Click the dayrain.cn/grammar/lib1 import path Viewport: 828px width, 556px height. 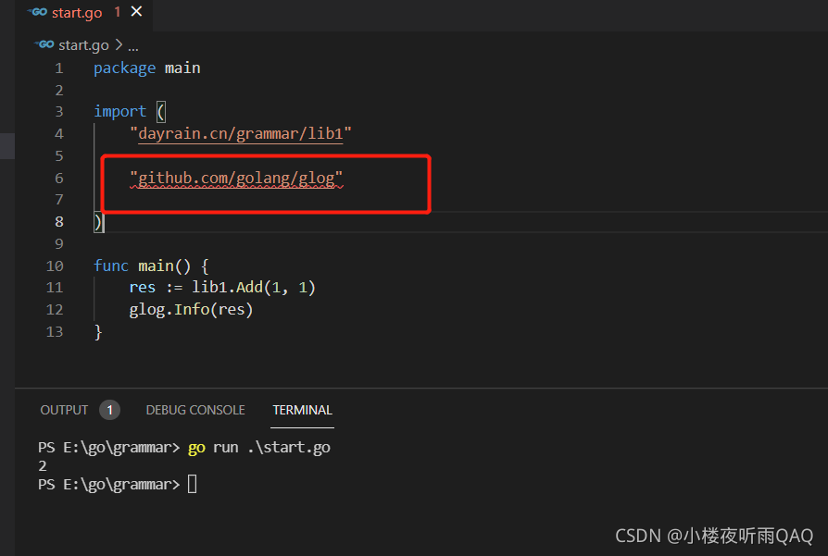tap(241, 134)
